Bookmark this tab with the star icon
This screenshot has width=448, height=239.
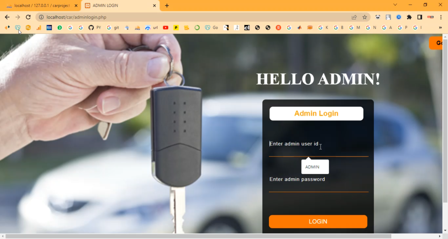click(365, 17)
